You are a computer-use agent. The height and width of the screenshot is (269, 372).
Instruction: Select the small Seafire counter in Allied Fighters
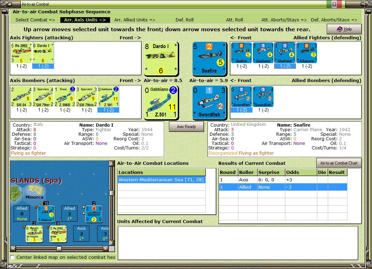pyautogui.click(x=241, y=53)
